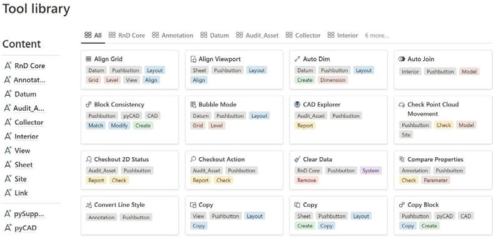Click the Auto Join half-circle icon
The width and height of the screenshot is (493, 238).
tap(402, 59)
